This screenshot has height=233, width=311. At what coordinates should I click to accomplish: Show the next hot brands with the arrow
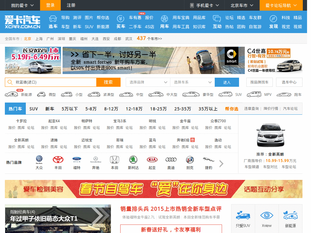[221, 164]
